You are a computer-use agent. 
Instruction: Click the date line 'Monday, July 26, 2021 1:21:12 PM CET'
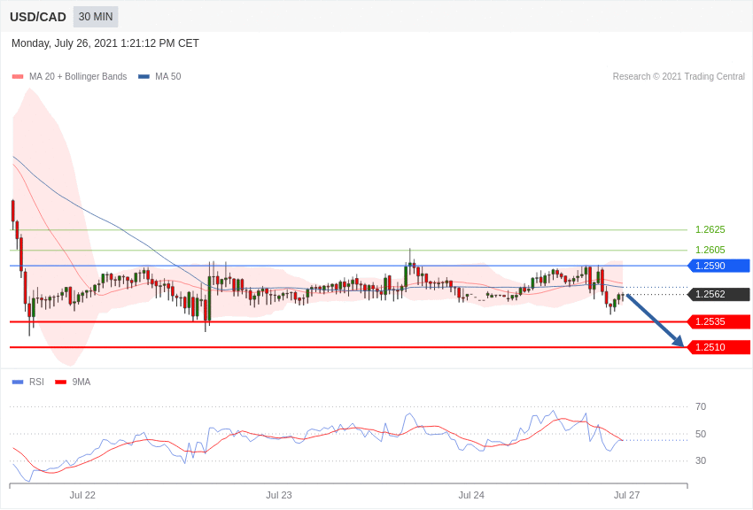(x=105, y=43)
